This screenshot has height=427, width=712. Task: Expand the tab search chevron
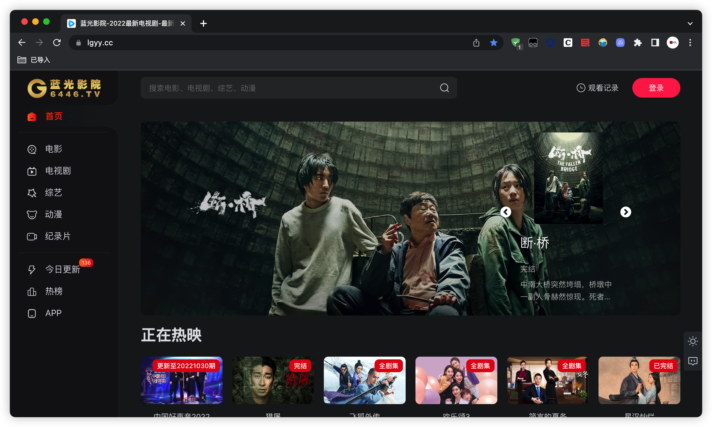[690, 24]
